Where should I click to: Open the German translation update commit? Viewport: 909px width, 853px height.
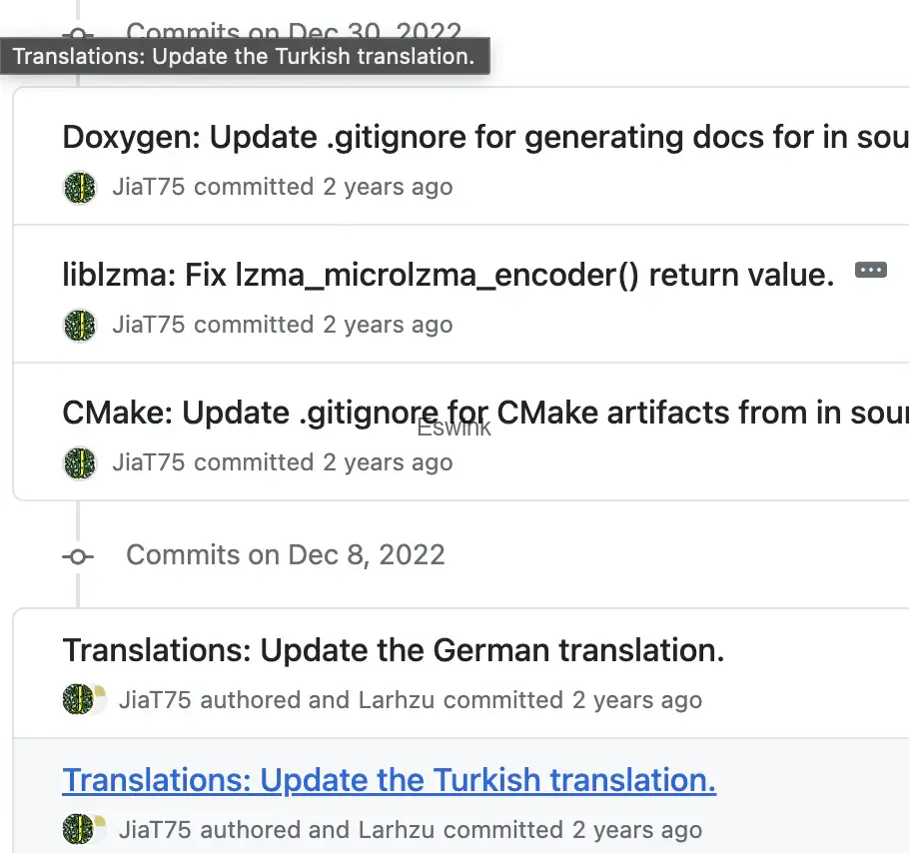tap(393, 650)
